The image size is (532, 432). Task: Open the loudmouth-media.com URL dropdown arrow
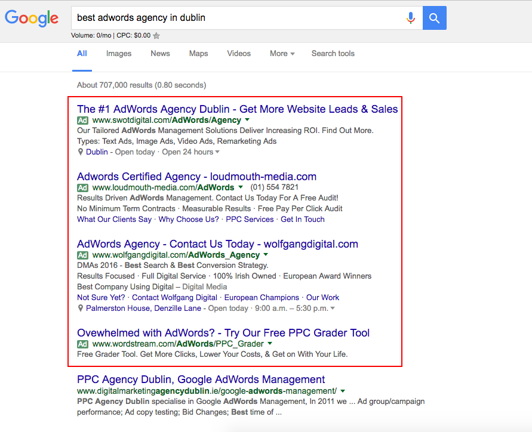pyautogui.click(x=241, y=187)
